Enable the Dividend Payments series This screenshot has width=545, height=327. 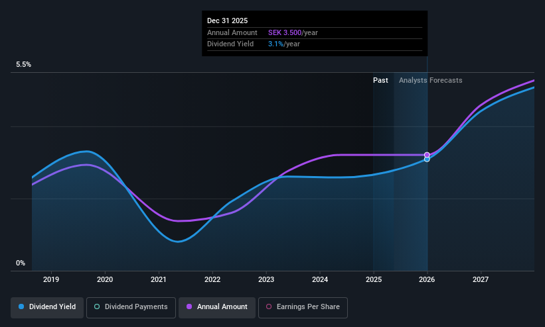[131, 307]
